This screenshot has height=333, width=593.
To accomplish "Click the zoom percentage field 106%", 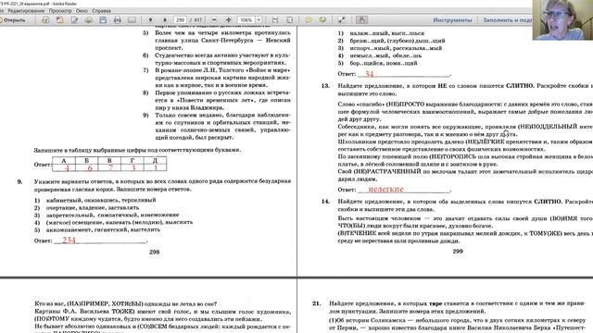I will (x=246, y=20).
